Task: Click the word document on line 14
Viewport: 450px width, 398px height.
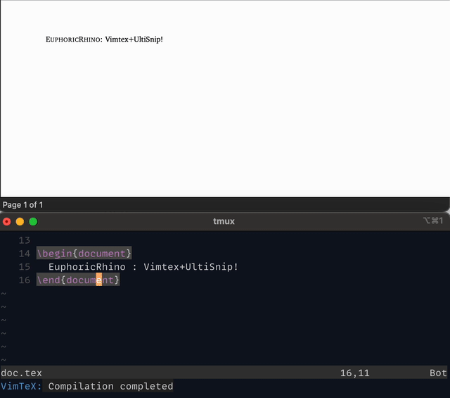Action: click(102, 254)
